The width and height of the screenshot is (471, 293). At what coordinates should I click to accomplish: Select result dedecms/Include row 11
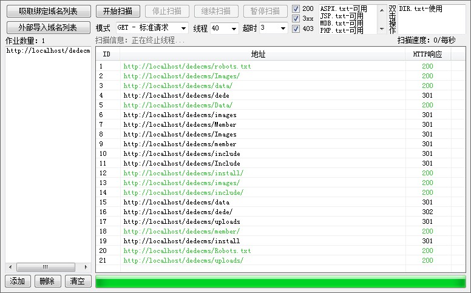[280, 163]
